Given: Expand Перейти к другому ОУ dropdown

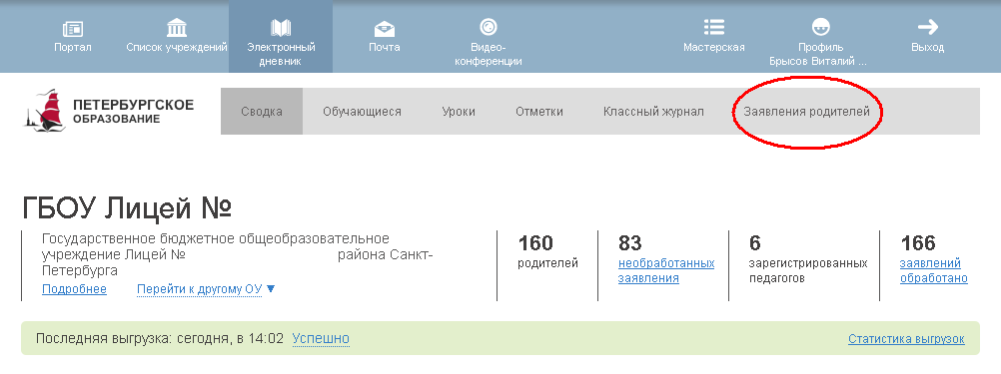Looking at the screenshot, I should coord(206,289).
